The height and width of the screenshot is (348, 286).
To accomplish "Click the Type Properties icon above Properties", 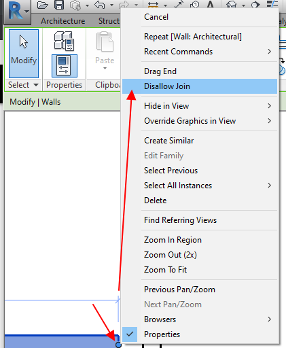I will coord(65,41).
